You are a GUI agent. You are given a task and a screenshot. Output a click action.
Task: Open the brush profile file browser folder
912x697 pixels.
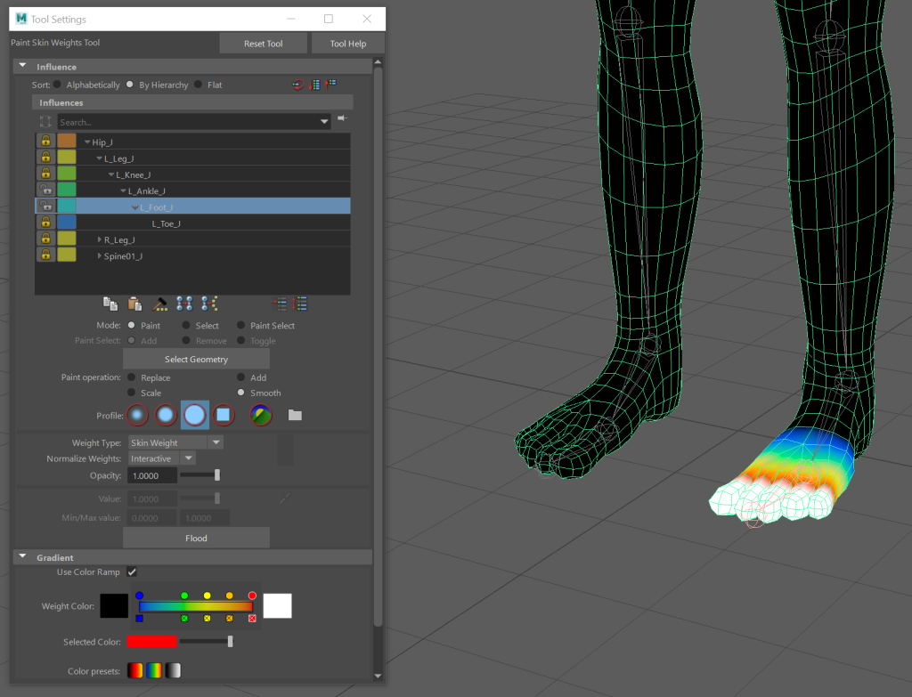(x=295, y=415)
